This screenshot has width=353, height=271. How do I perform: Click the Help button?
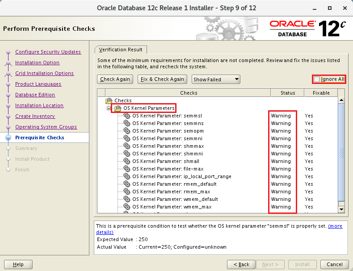pos(18,264)
